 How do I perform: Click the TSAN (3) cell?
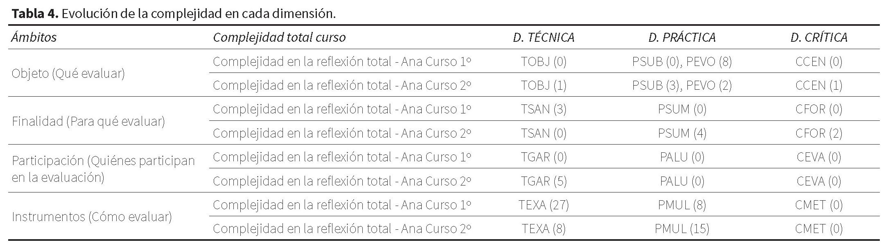point(543,109)
